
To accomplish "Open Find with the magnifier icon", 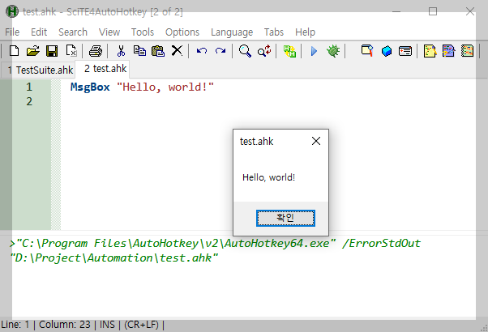I will [246, 51].
